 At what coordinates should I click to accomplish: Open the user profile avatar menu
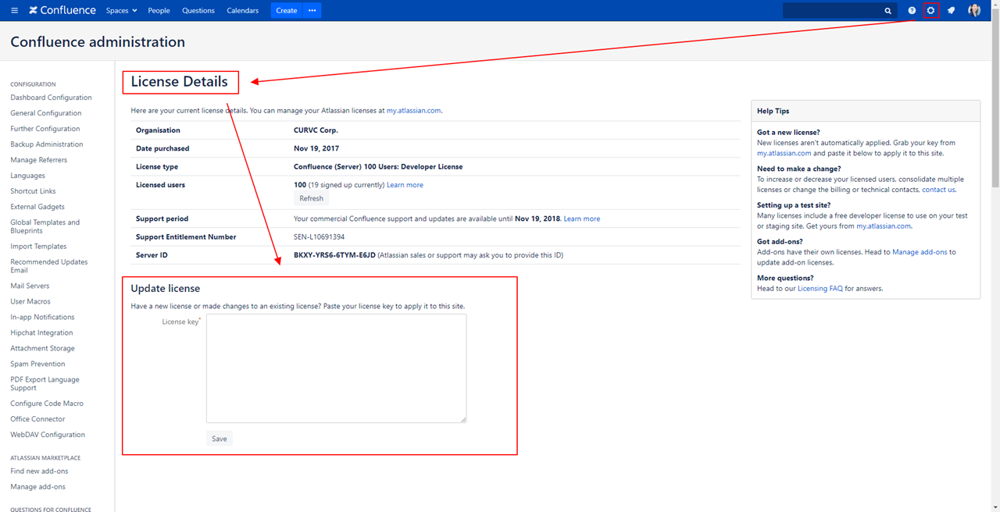[x=974, y=11]
